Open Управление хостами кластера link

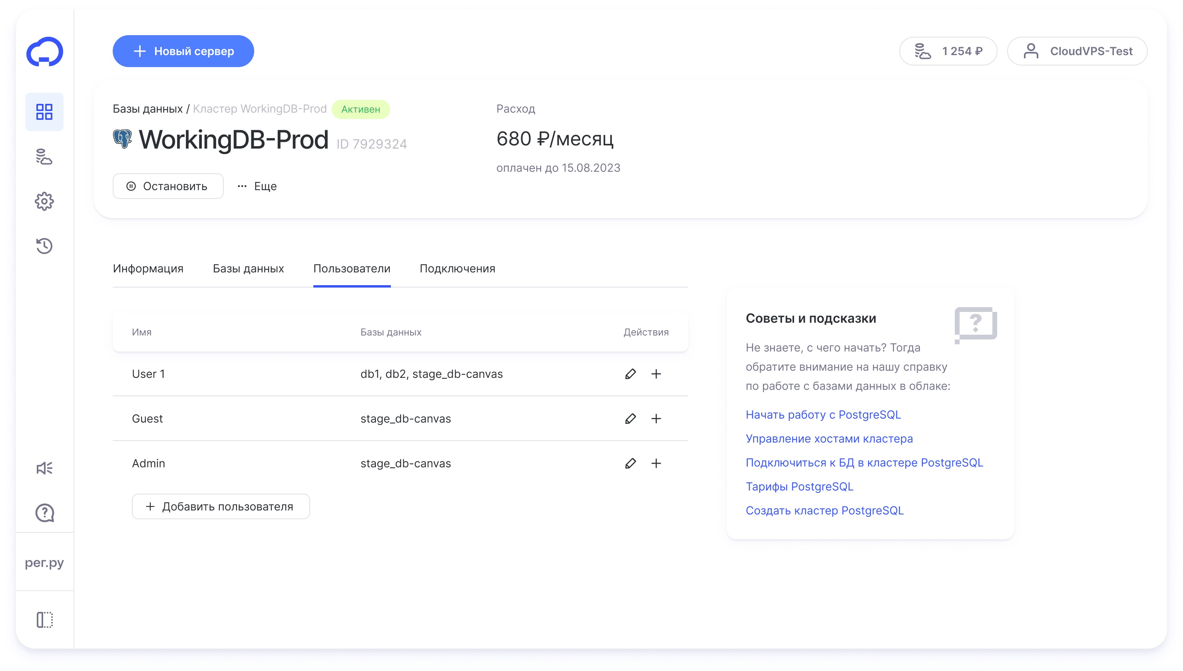click(829, 439)
